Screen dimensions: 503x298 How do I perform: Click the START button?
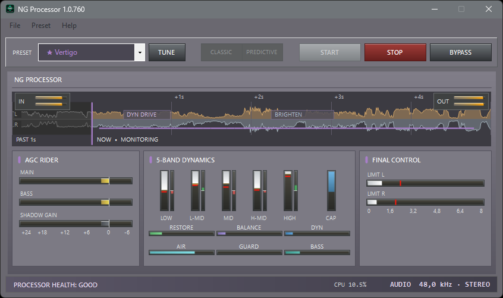point(330,52)
